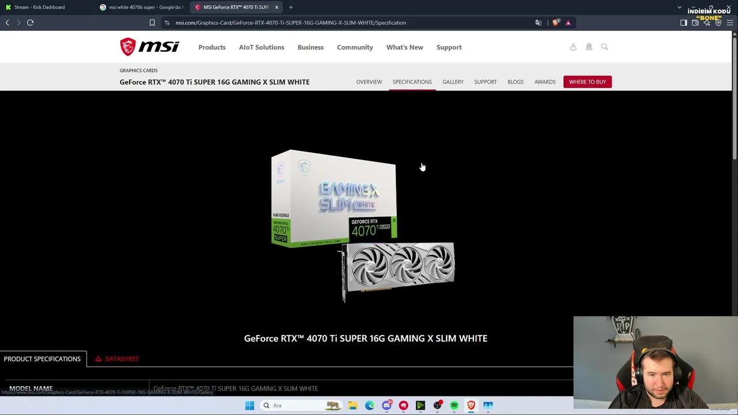Select the PRODUCT SPECIFICATIONS tab

[x=43, y=359]
